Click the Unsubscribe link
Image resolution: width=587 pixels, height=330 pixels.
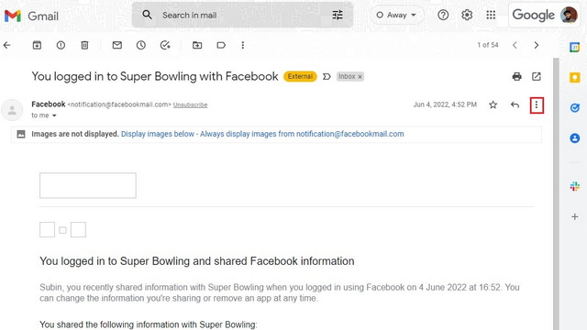coord(190,105)
